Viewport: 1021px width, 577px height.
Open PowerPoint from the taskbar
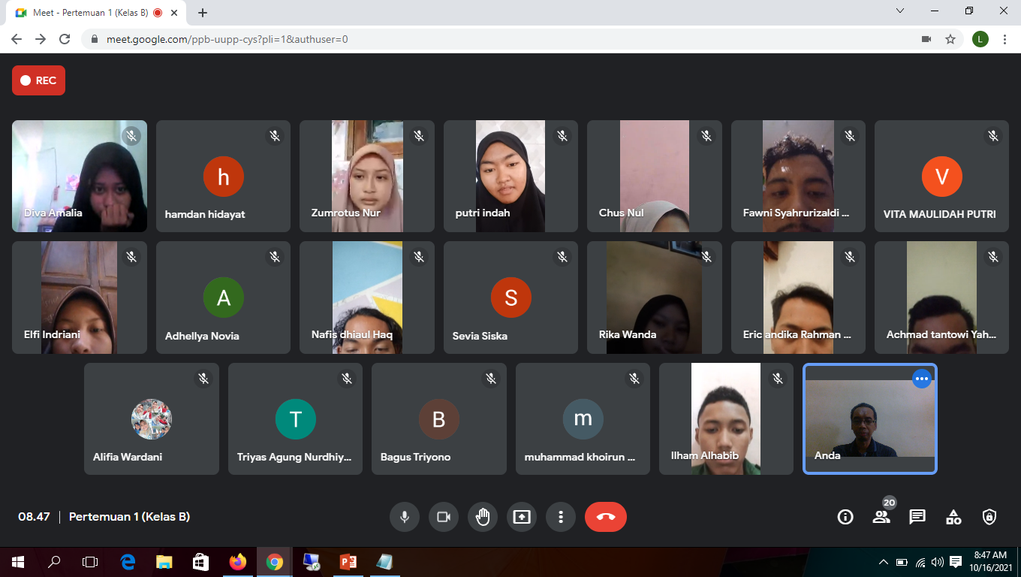(x=348, y=561)
